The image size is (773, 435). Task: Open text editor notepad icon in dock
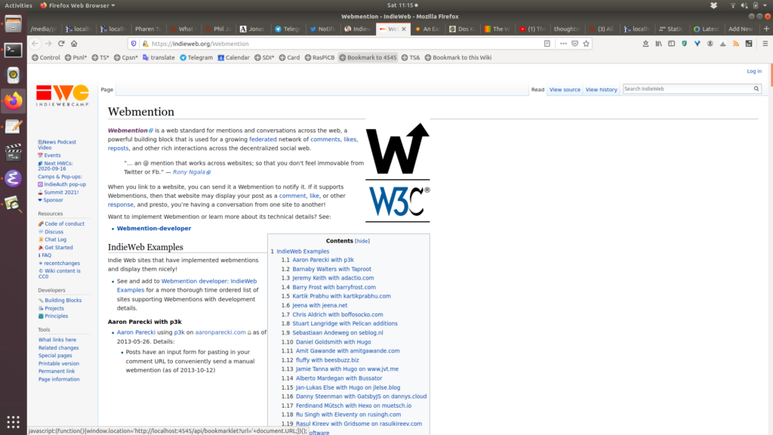point(14,127)
